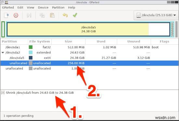Image resolution: width=179 pixels, height=121 pixels.
Task: Click the Copy partition toolbar icon
Action: coord(42,15)
